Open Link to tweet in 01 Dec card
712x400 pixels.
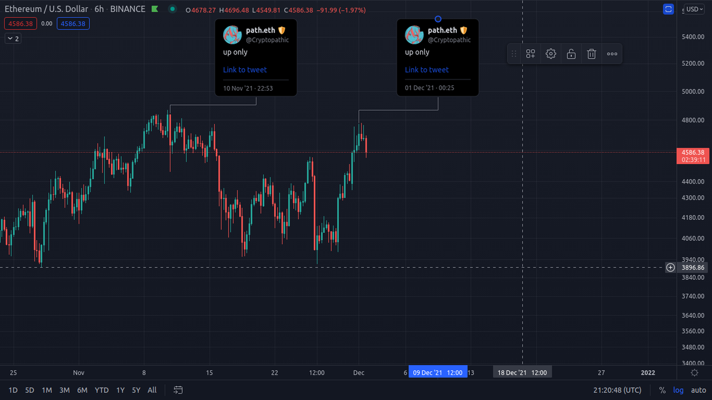[427, 69]
